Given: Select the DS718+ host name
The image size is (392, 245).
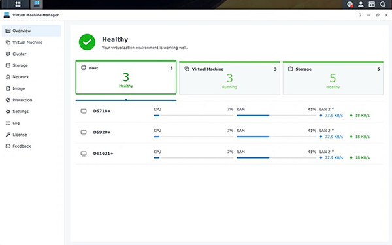Looking at the screenshot, I should (x=102, y=111).
